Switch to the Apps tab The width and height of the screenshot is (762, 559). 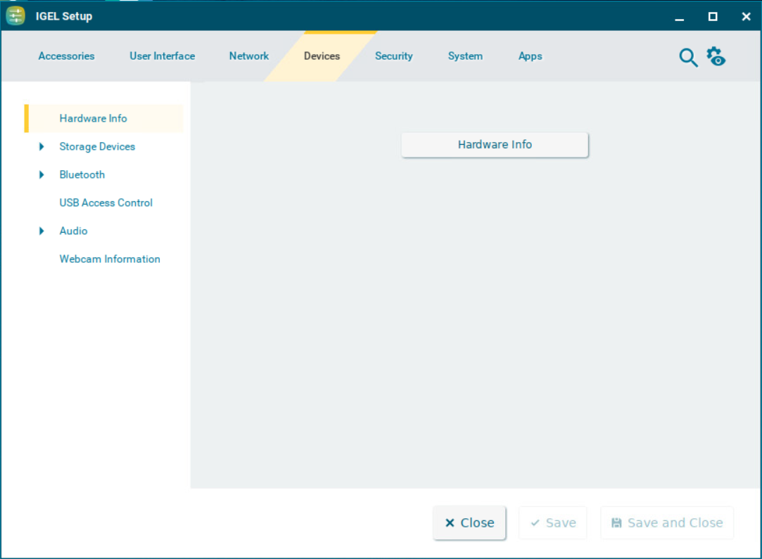530,56
